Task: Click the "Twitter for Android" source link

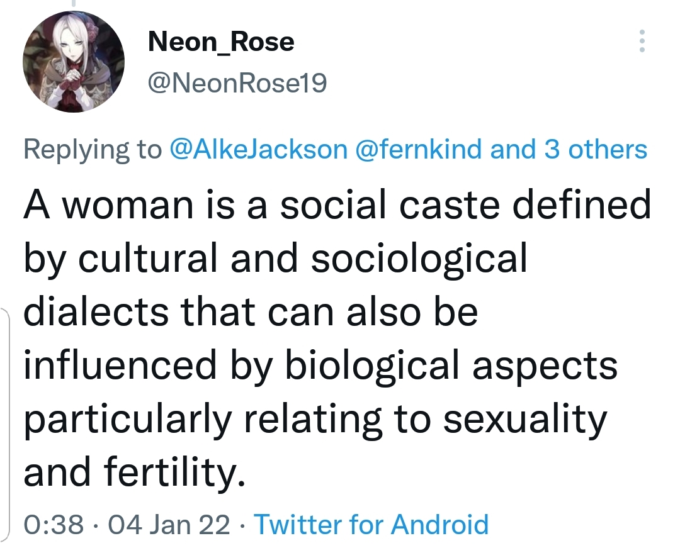Action: tap(371, 524)
